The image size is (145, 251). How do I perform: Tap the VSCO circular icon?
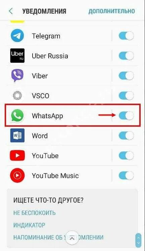pos(17,96)
